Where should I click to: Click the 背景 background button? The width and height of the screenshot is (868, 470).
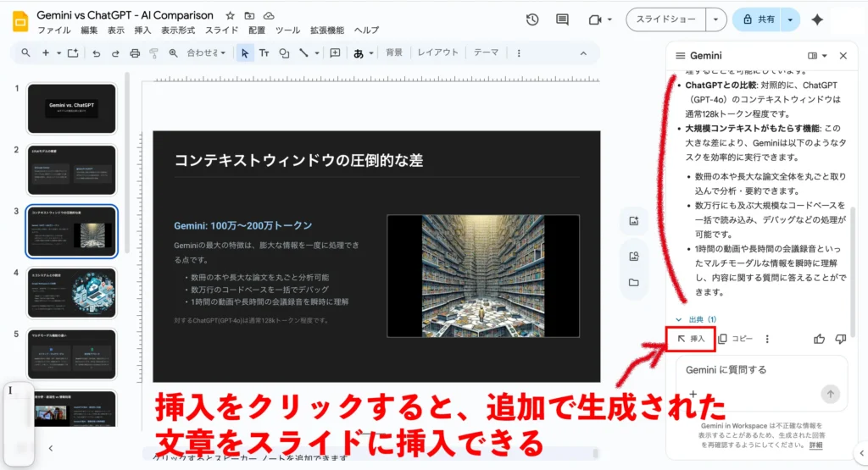tap(394, 53)
